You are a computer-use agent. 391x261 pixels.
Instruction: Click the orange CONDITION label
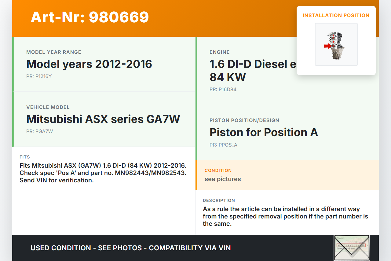point(218,170)
